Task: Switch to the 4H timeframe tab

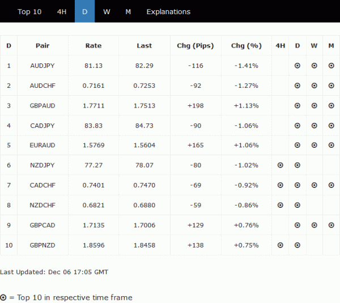Action: coord(62,11)
